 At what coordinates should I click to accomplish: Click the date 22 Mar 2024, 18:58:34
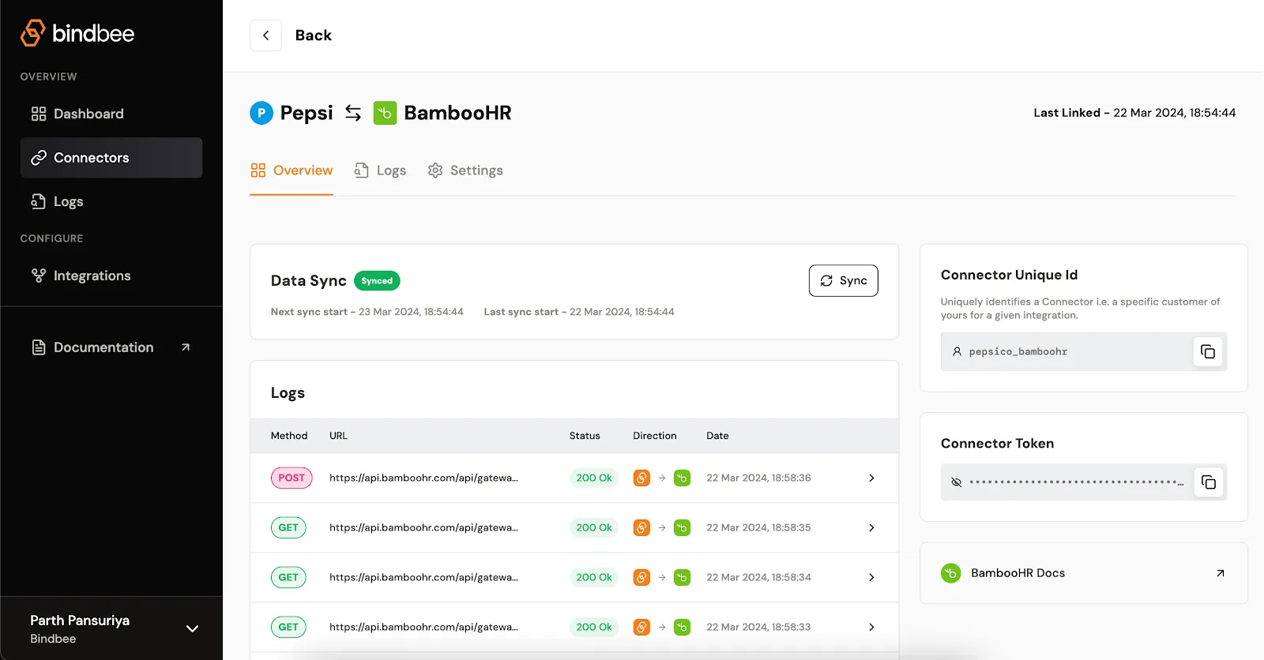click(758, 577)
